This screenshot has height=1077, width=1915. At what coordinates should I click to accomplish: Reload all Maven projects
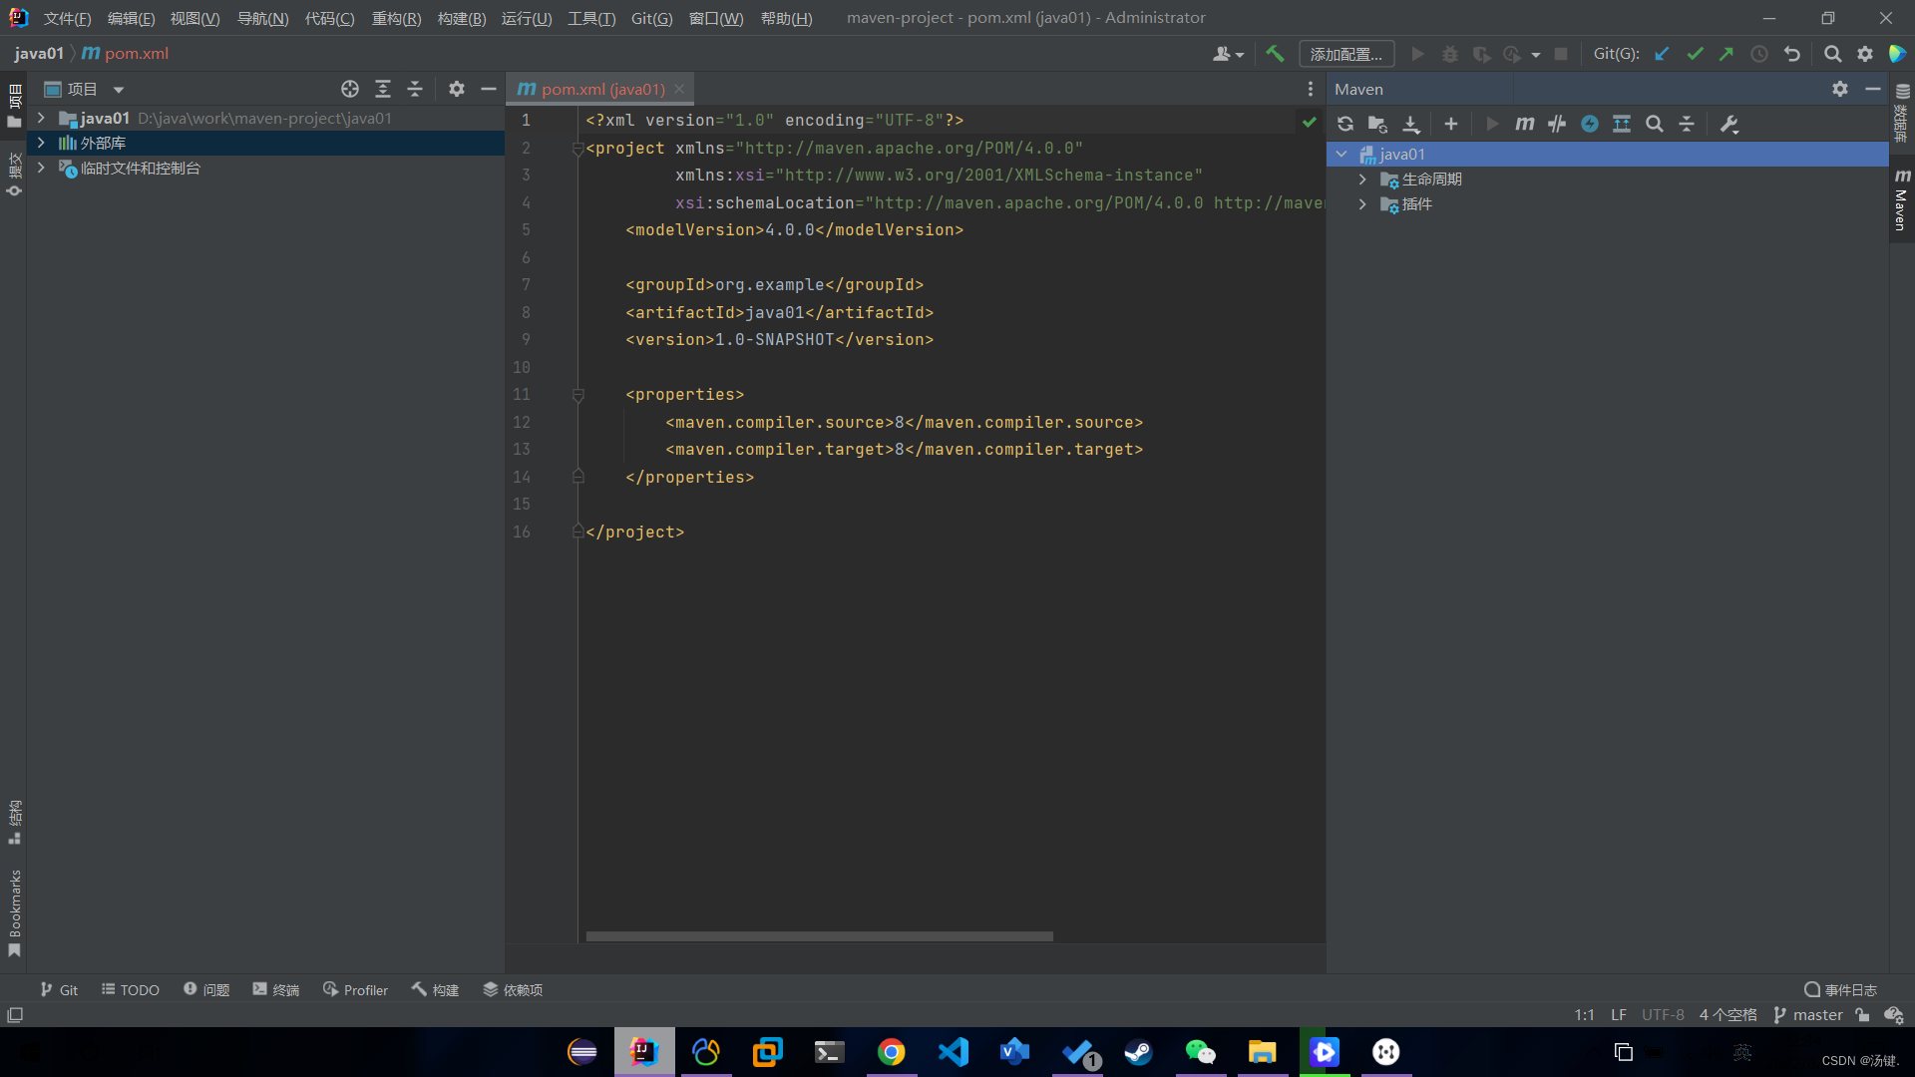tap(1345, 124)
